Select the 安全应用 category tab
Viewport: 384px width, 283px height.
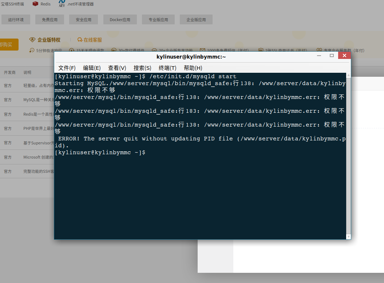point(83,20)
